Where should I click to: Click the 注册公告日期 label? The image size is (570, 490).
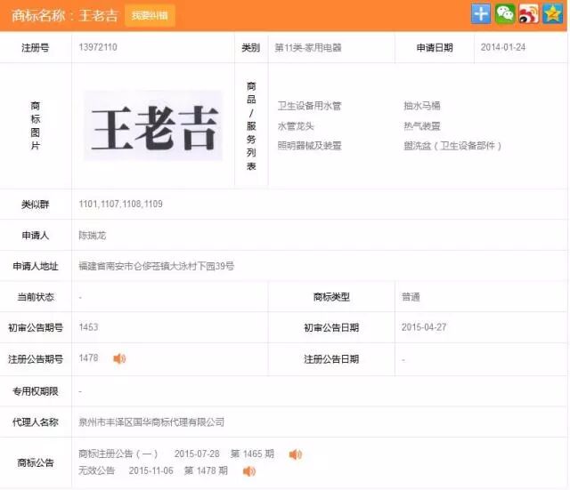[x=331, y=359]
